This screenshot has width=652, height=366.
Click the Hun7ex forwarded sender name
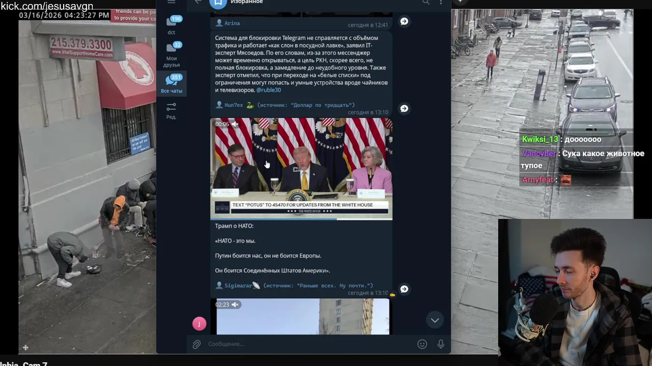[x=234, y=105]
